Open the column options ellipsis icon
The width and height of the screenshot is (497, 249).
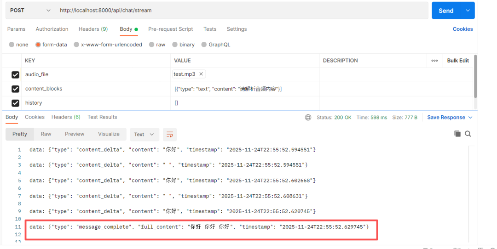click(434, 61)
